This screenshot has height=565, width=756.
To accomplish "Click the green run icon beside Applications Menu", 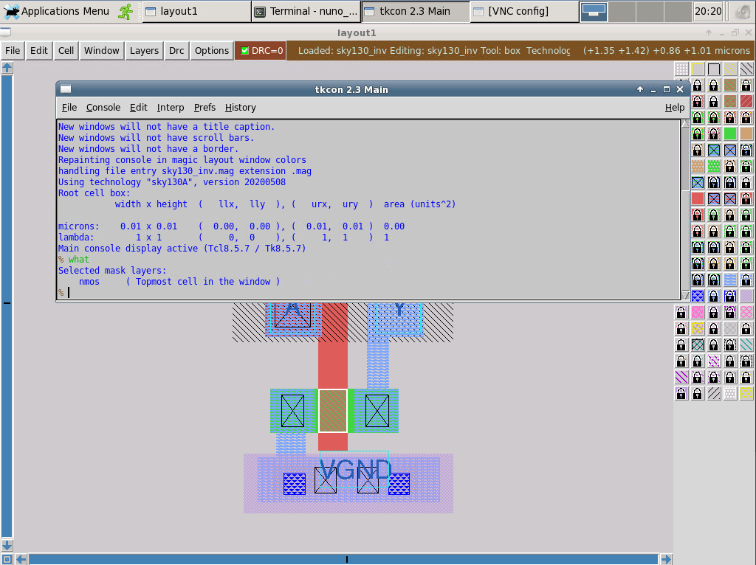I will (x=124, y=11).
